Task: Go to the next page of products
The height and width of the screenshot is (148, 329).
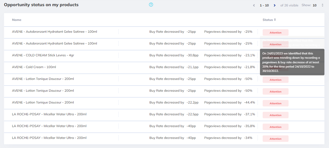Action: pos(275,5)
